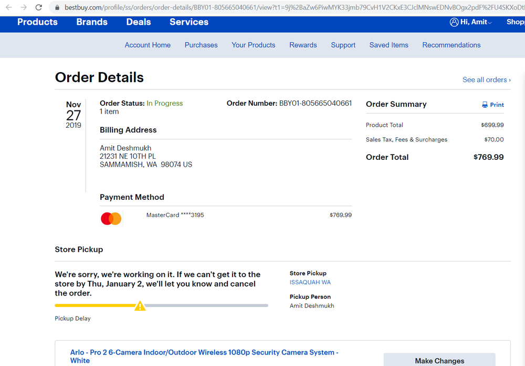Viewport: 525px width, 366px height.
Task: Open the Products menu
Action: pos(37,22)
